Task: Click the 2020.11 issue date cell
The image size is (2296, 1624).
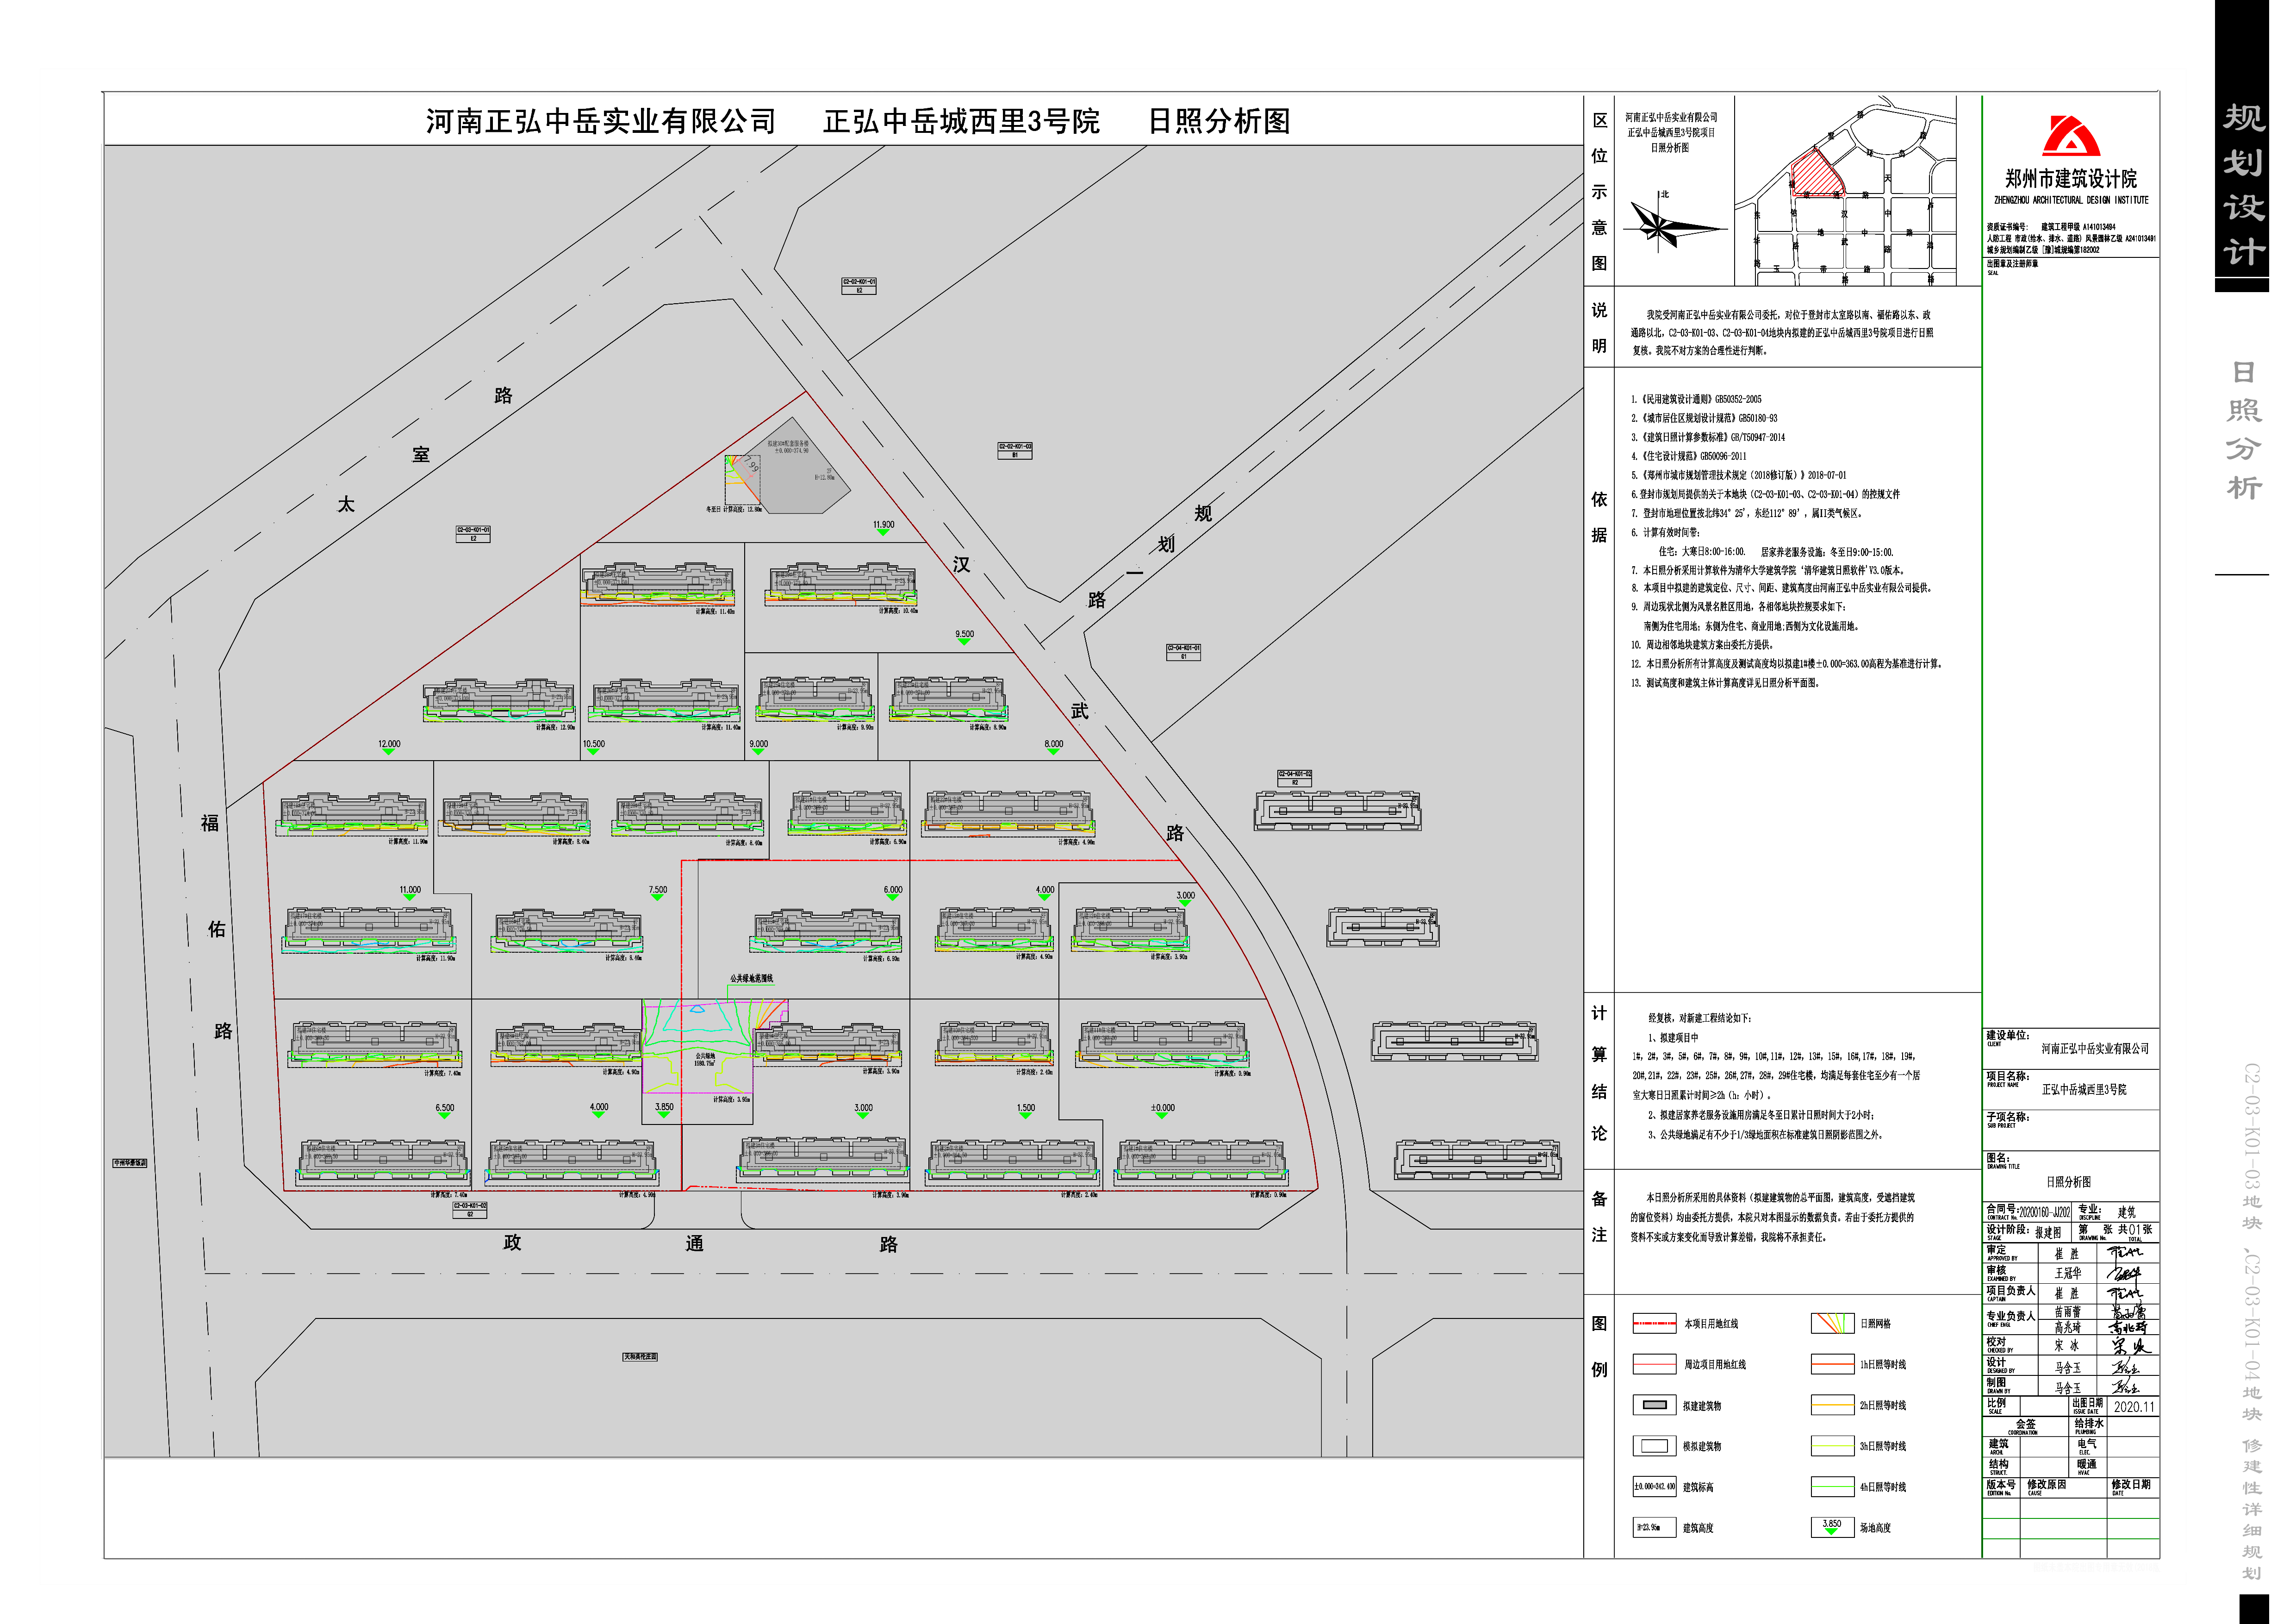Action: (x=2134, y=1407)
